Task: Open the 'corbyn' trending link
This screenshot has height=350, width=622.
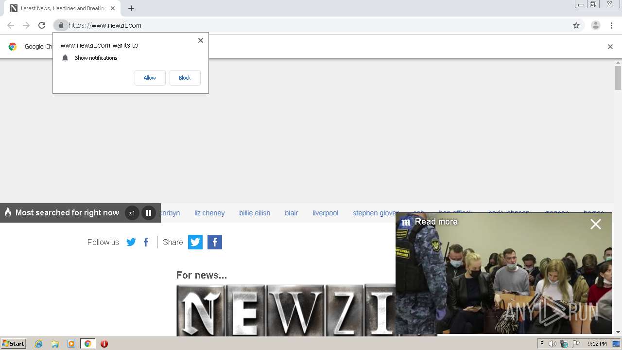Action: [170, 213]
